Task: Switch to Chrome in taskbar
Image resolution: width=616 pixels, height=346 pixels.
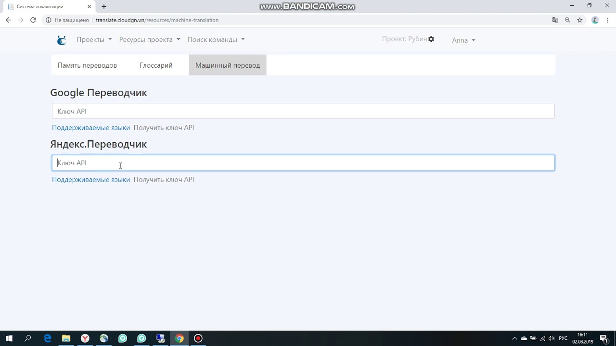Action: tap(179, 338)
